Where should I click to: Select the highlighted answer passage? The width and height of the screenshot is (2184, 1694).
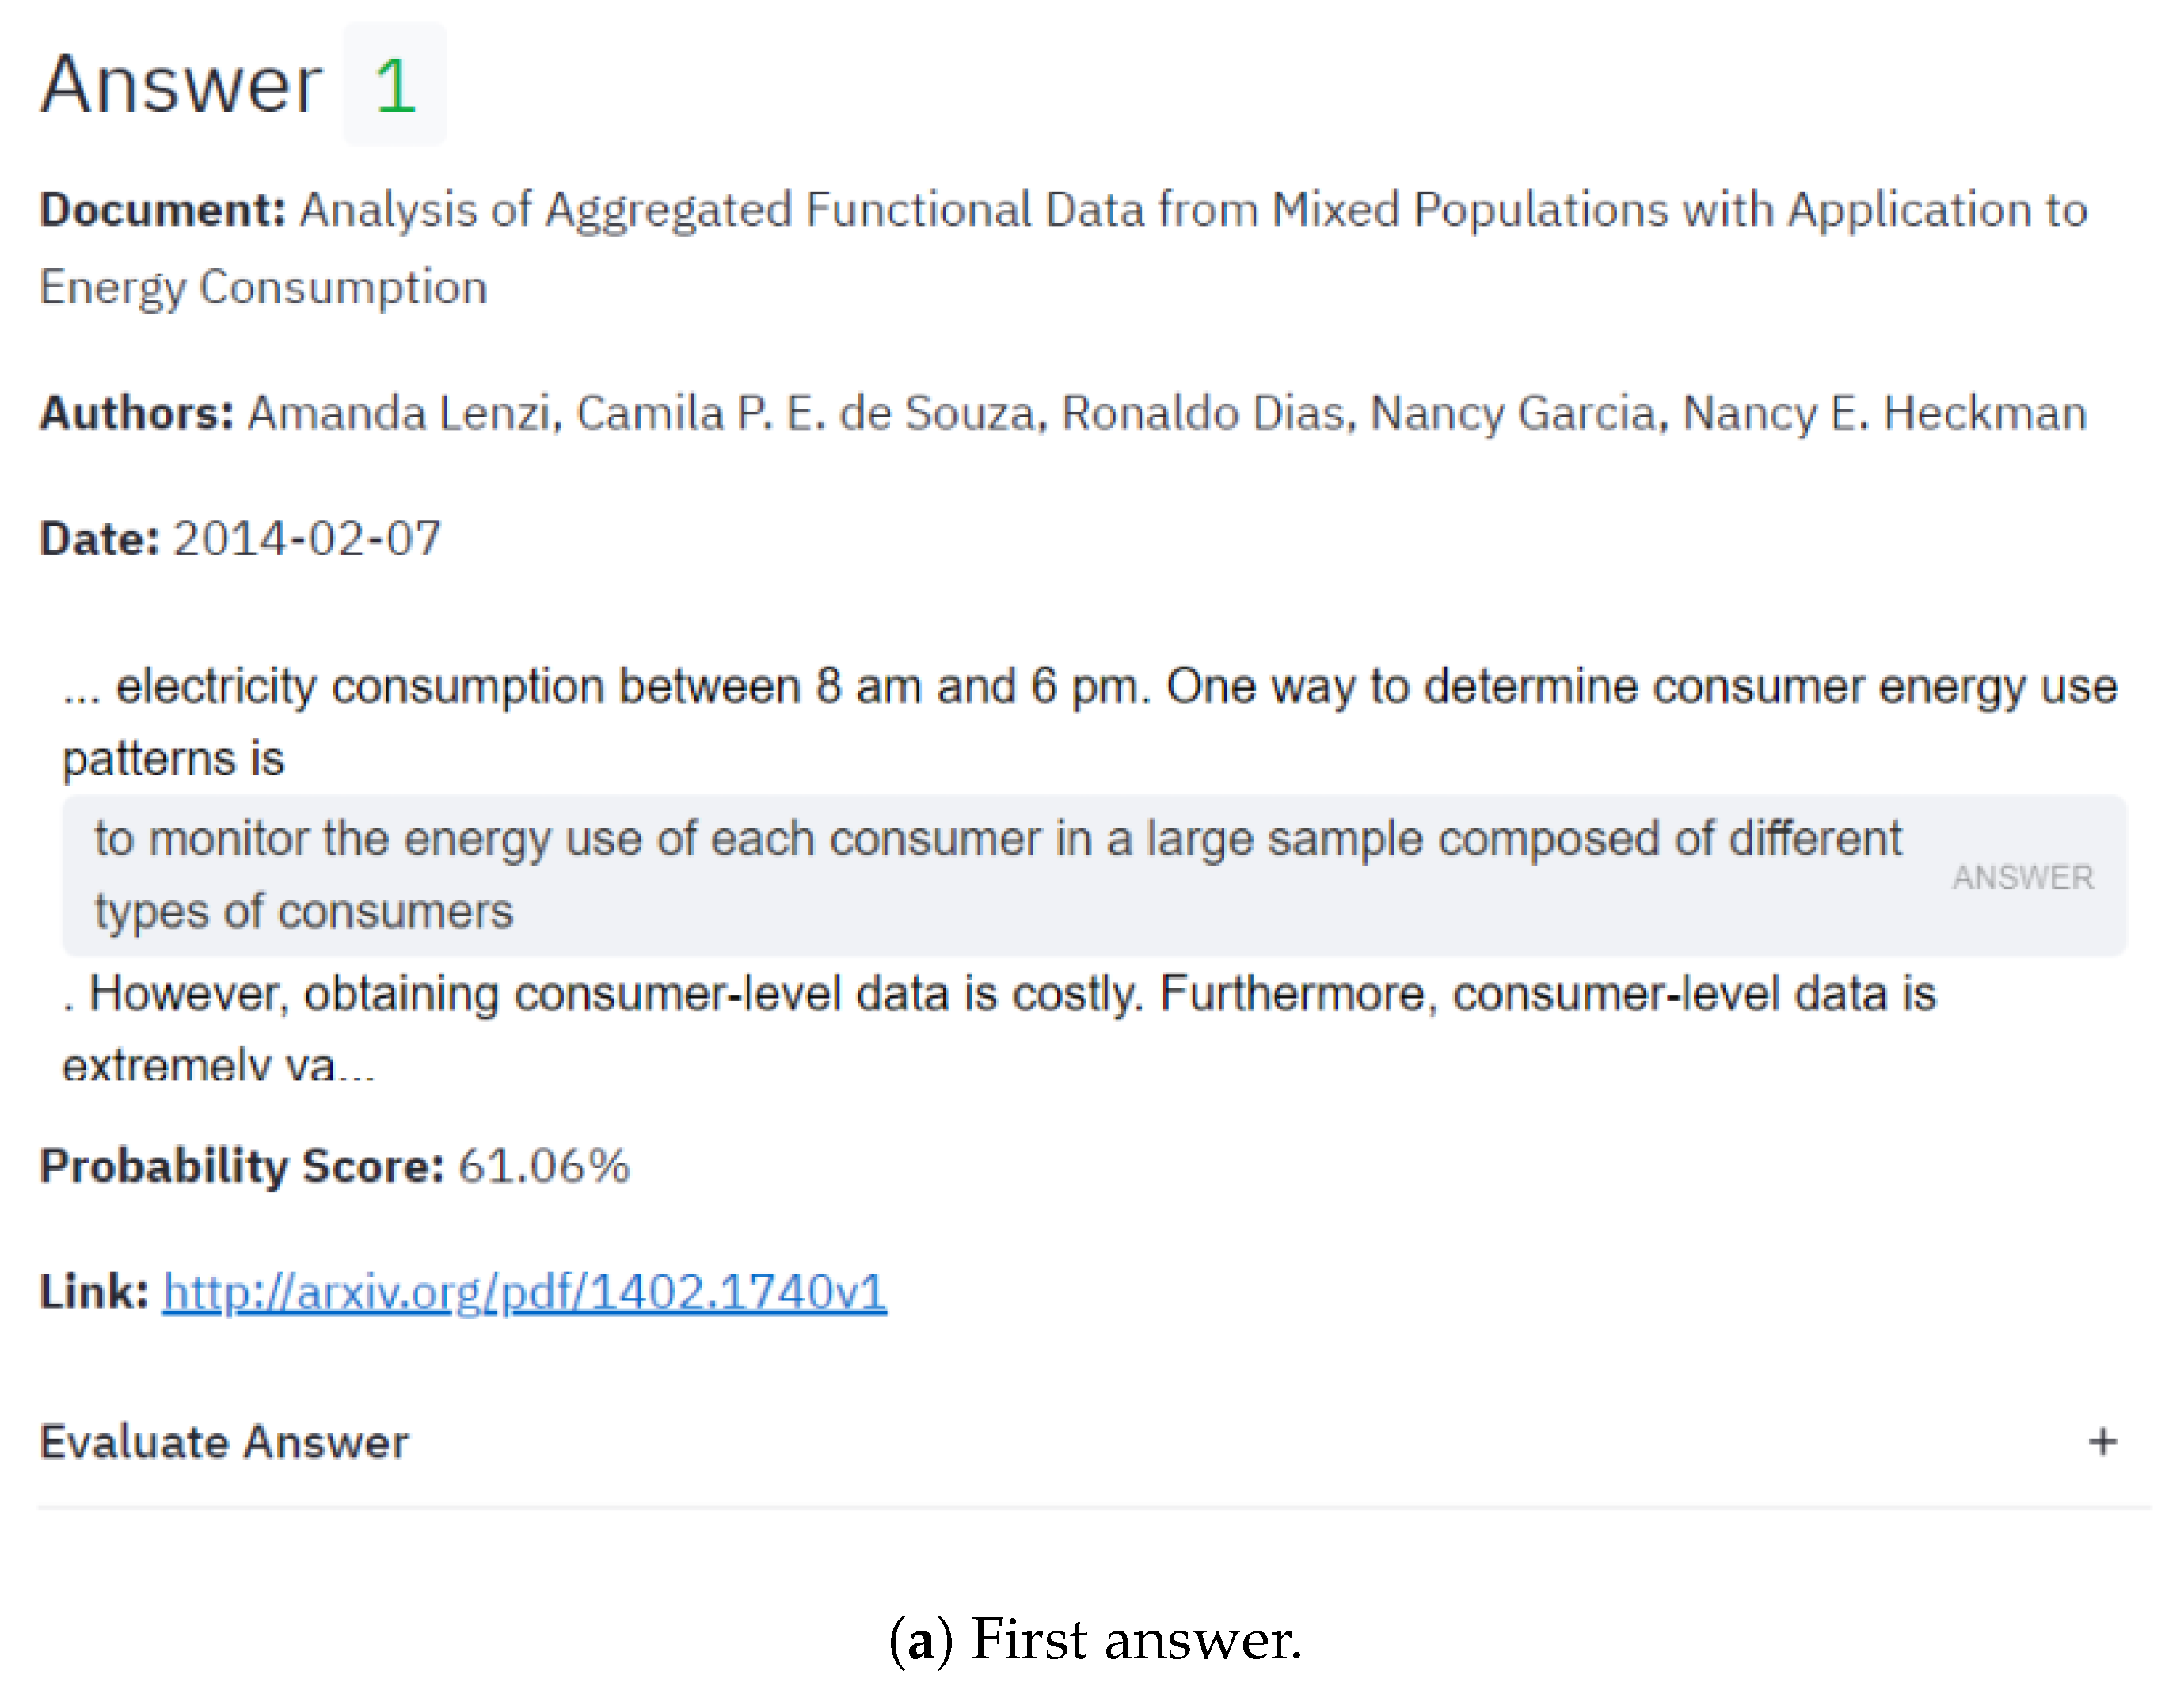coord(996,874)
